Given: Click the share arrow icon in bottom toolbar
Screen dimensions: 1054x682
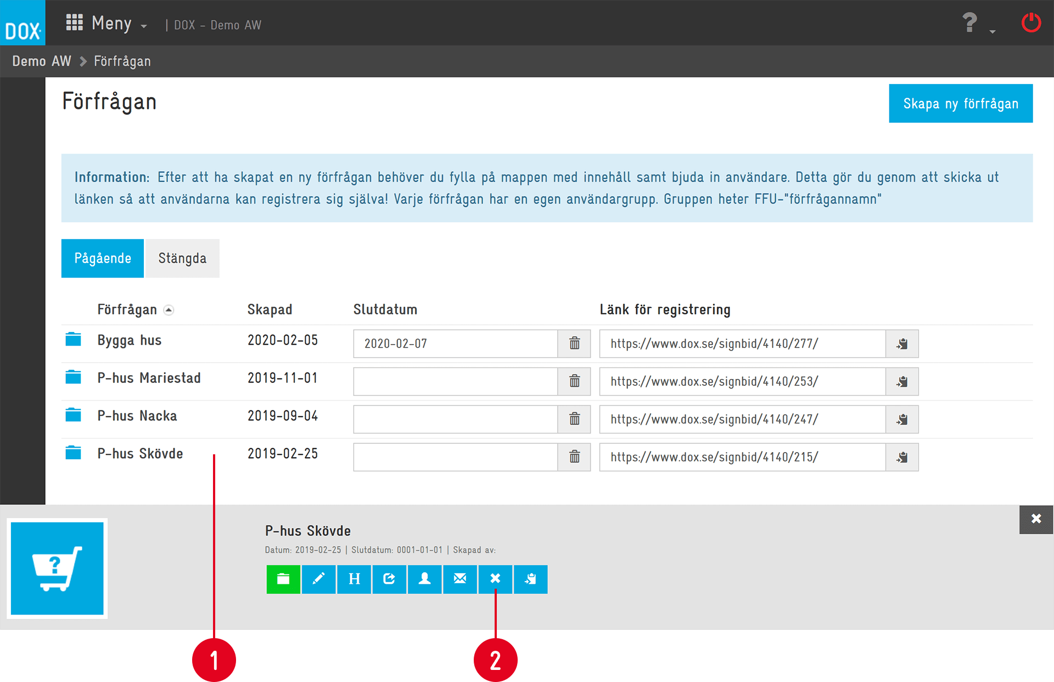Looking at the screenshot, I should [x=389, y=579].
